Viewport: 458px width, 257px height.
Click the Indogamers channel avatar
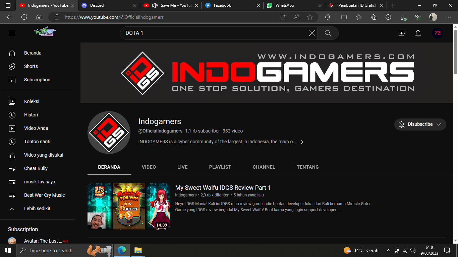pos(109,133)
